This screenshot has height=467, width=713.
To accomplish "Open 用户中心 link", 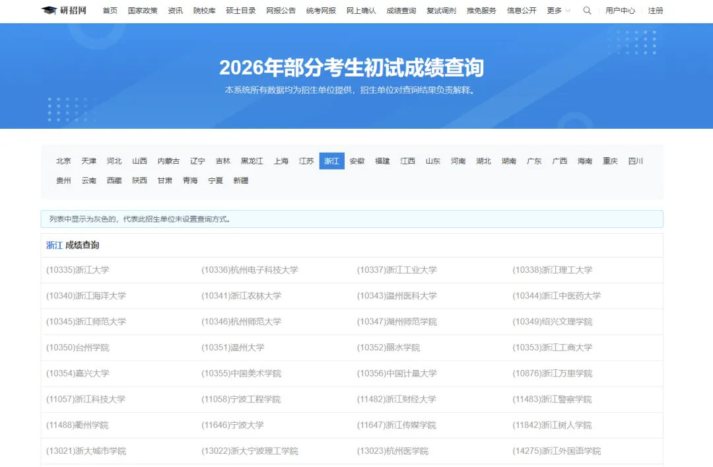I will [620, 11].
